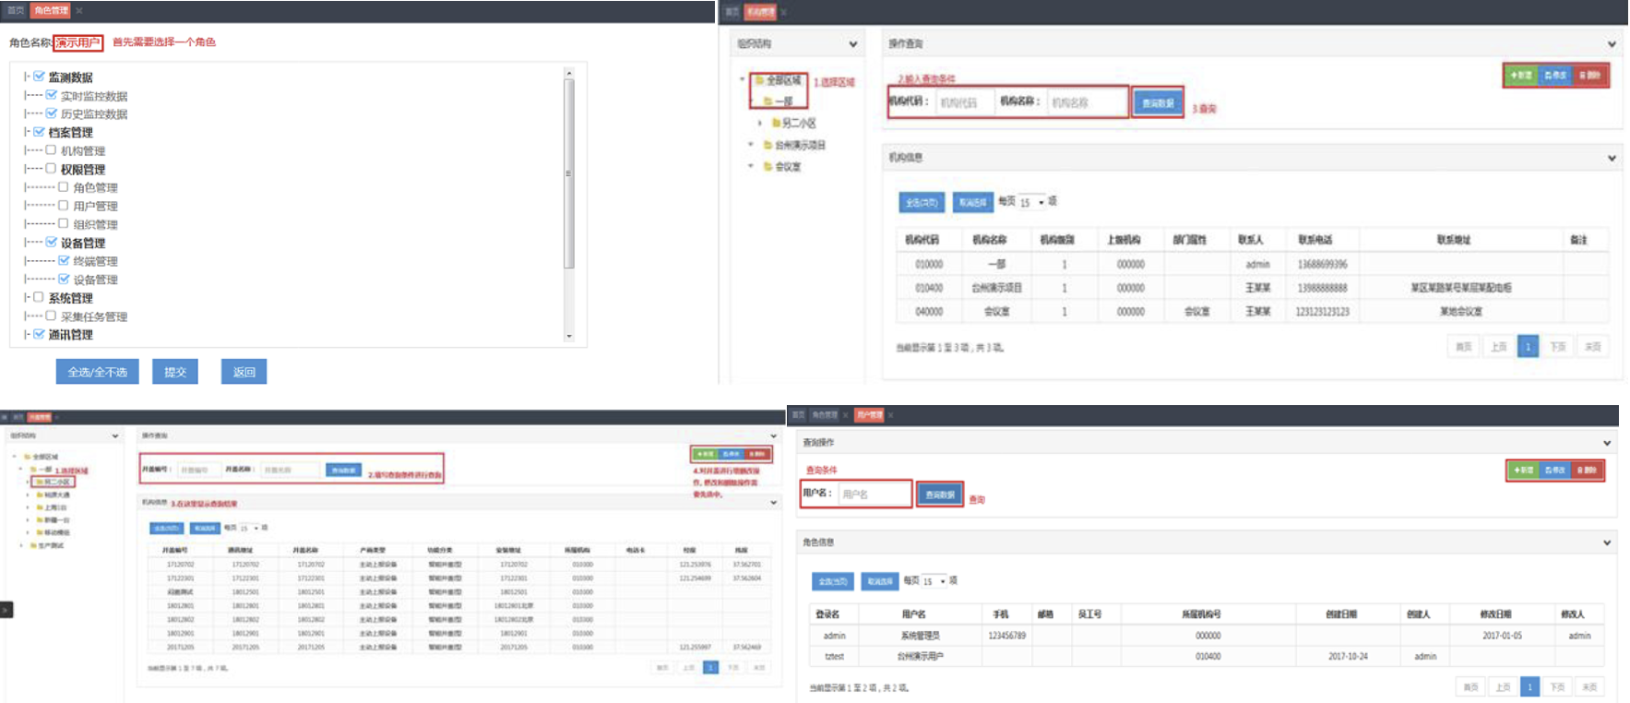Check the 采集任务管理 checkbox

point(52,316)
